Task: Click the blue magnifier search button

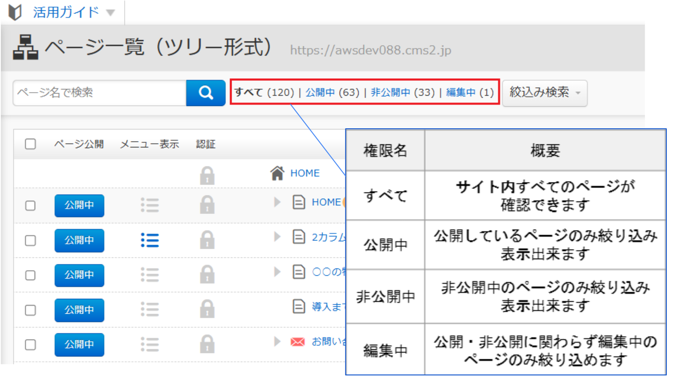Action: (x=206, y=93)
